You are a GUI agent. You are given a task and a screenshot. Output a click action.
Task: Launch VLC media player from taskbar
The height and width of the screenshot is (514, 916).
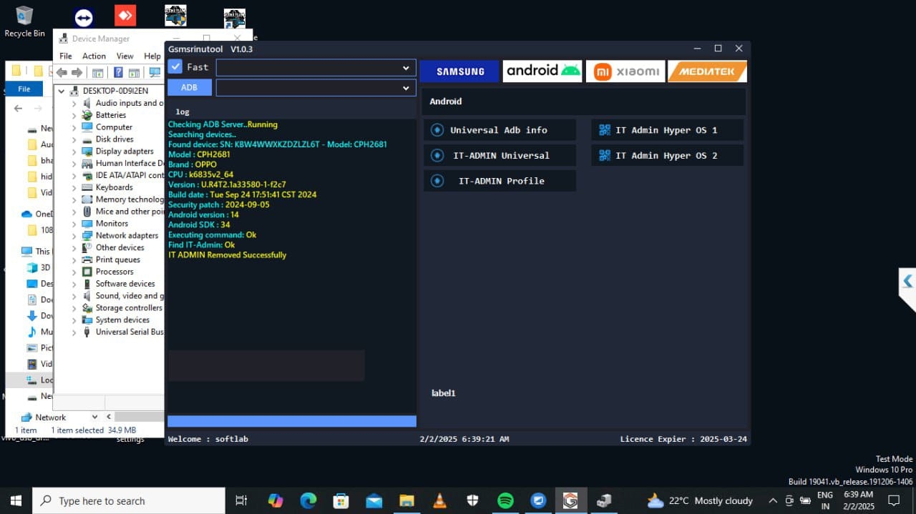coord(439,500)
